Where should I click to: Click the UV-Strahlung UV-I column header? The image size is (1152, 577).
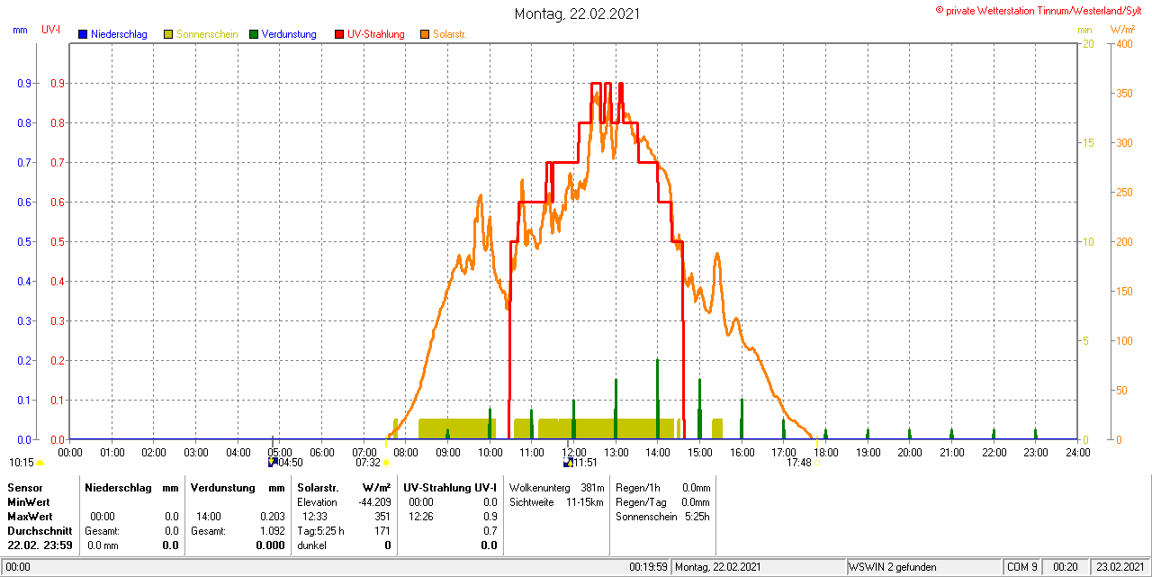point(451,487)
